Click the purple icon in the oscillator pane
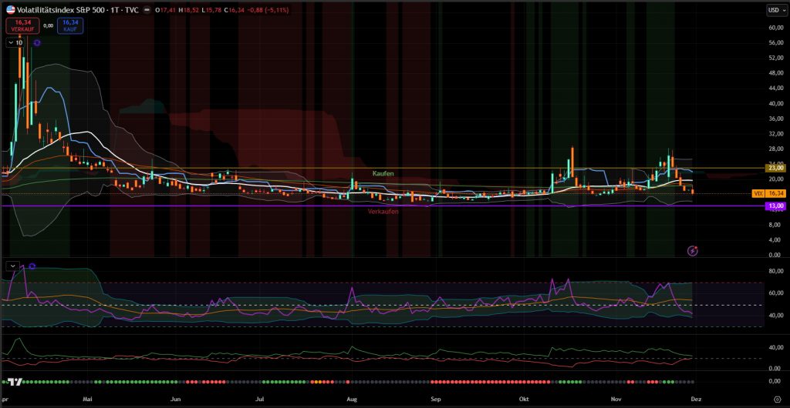790x408 pixels. [x=31, y=266]
